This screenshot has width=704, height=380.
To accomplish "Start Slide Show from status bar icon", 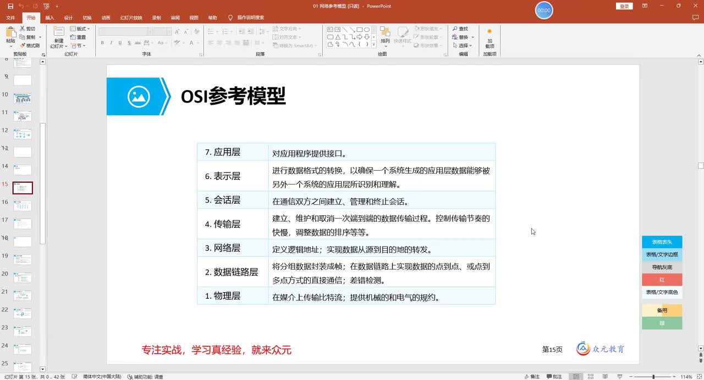I will click(619, 377).
